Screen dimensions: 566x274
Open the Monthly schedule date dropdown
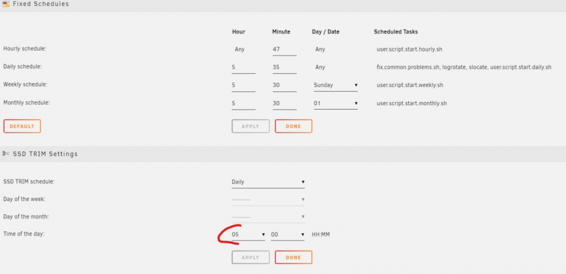click(x=336, y=103)
